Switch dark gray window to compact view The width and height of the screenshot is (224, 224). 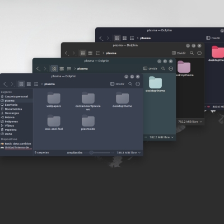click(x=90, y=53)
